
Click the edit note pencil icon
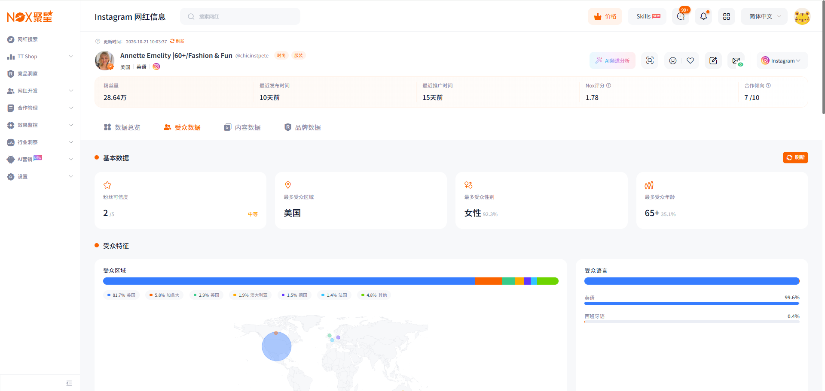click(713, 60)
